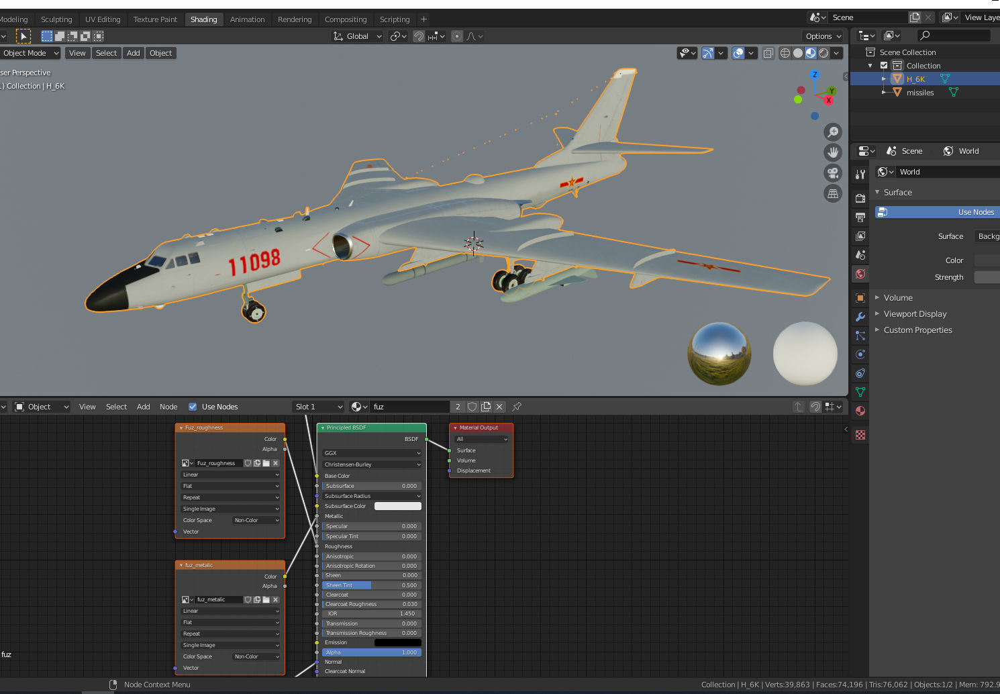Open the Modifiers wrench icon

tap(860, 316)
